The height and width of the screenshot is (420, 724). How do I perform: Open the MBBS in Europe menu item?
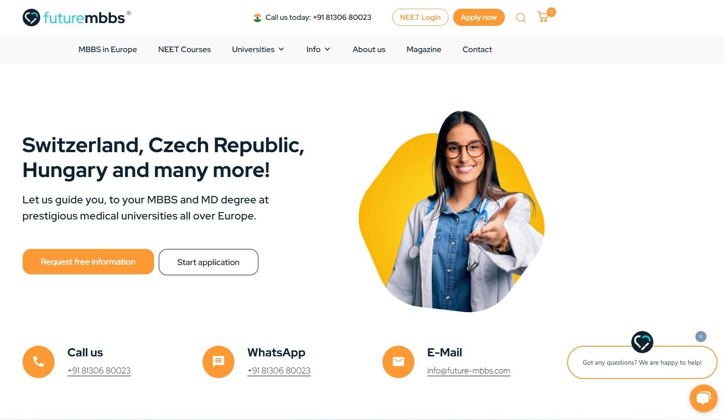pyautogui.click(x=108, y=49)
